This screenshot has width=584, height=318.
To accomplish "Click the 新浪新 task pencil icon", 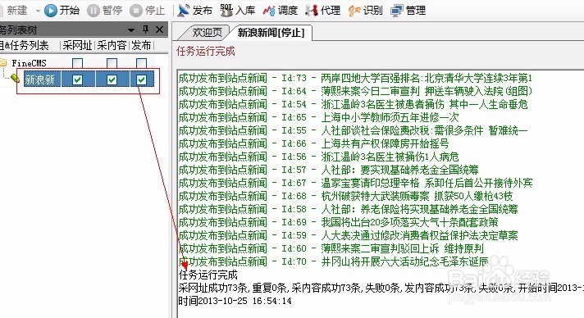I will pyautogui.click(x=15, y=78).
